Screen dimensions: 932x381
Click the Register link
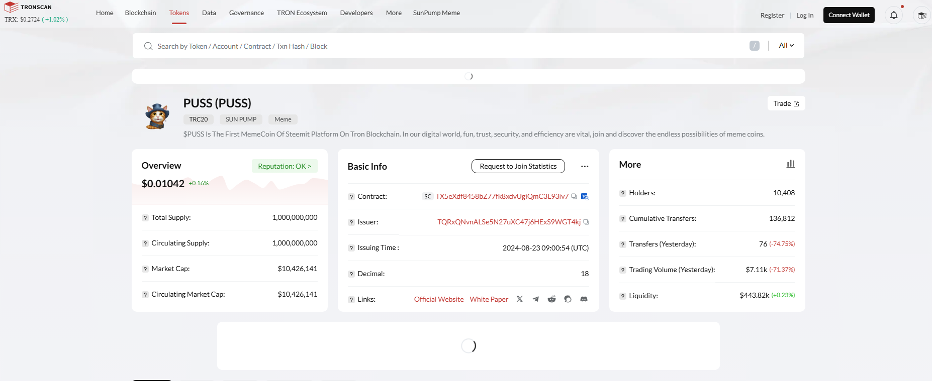click(772, 15)
